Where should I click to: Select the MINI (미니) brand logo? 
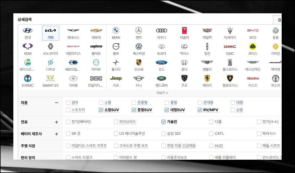tap(139, 78)
